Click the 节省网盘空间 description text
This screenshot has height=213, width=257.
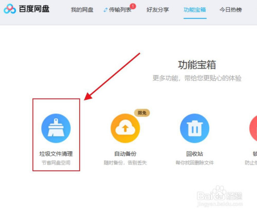56,163
